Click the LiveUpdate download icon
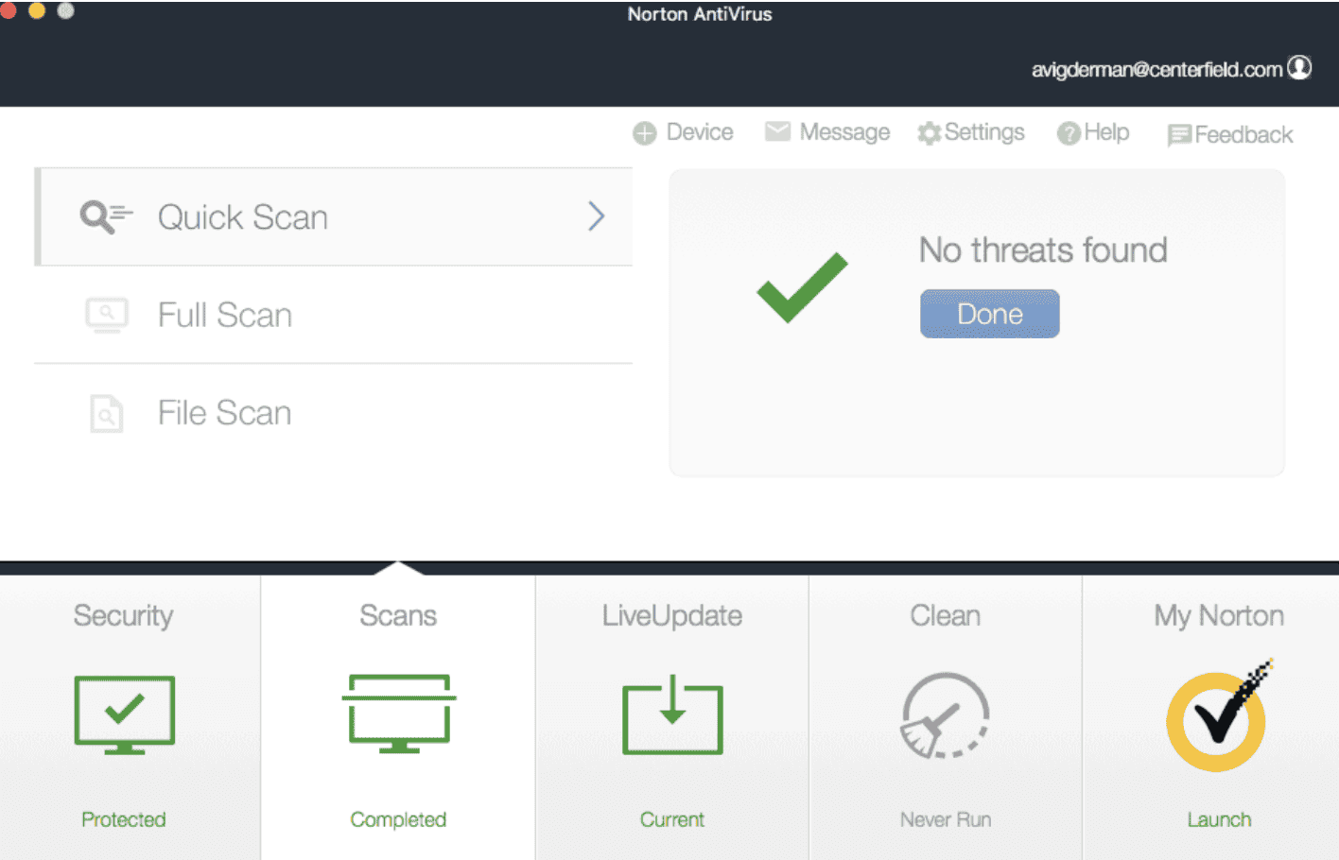 (x=671, y=715)
